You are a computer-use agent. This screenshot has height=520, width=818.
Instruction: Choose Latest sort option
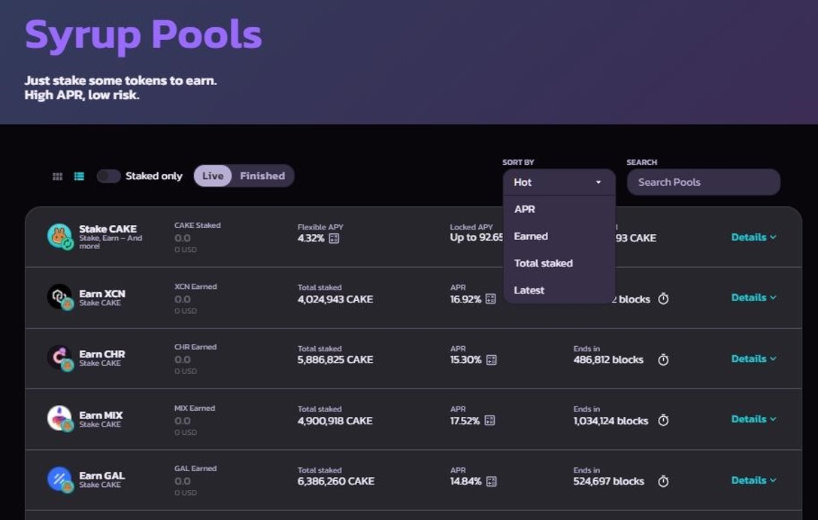point(529,290)
